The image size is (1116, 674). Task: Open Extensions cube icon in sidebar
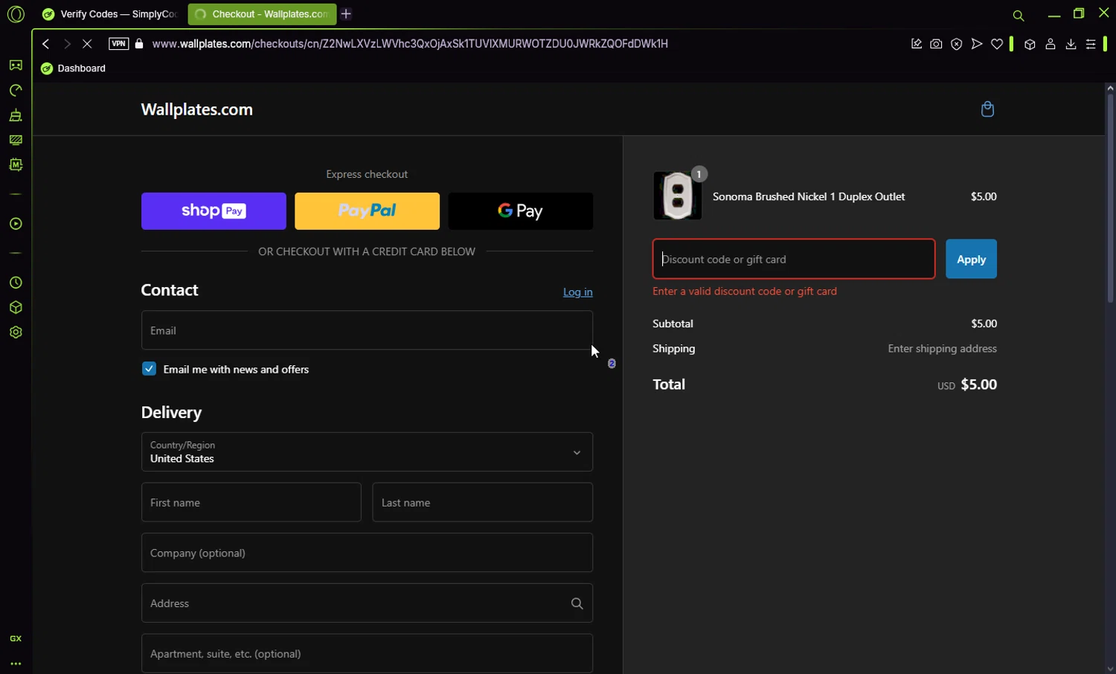click(16, 307)
